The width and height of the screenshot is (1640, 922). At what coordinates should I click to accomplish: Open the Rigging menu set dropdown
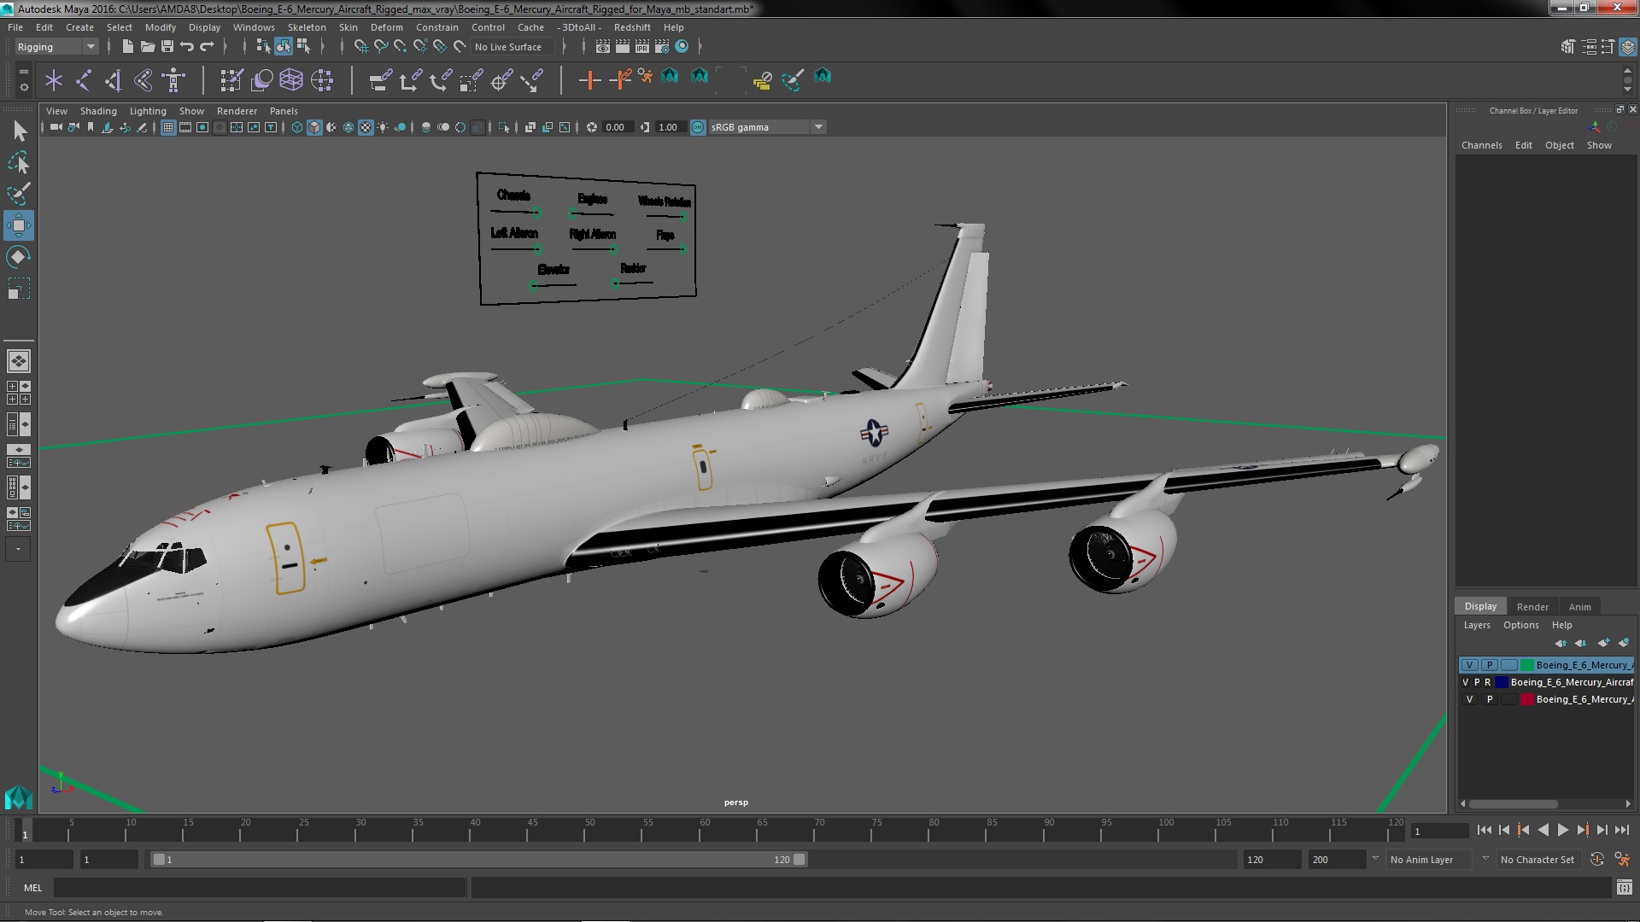[x=56, y=47]
